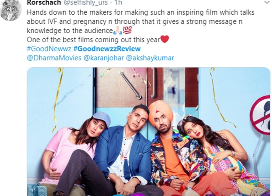Image resolution: width=272 pixels, height=196 pixels.
Task: Open the attached movie poster image
Action: [x=149, y=132]
